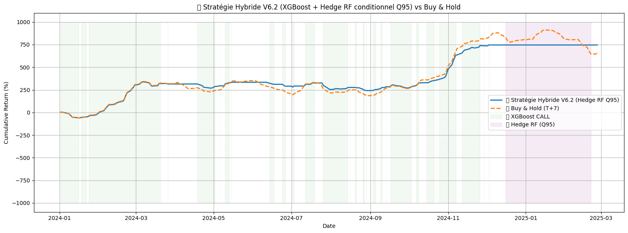Select the 'Cumulative Return (%)' y-axis label

click(x=6, y=113)
